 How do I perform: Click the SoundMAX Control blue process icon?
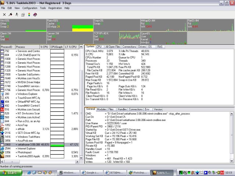[2, 106]
